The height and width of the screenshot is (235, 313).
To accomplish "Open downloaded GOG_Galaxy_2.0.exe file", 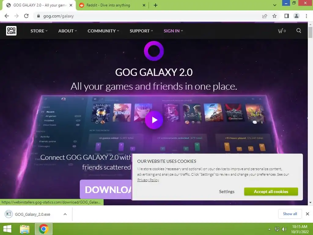I will (x=32, y=214).
